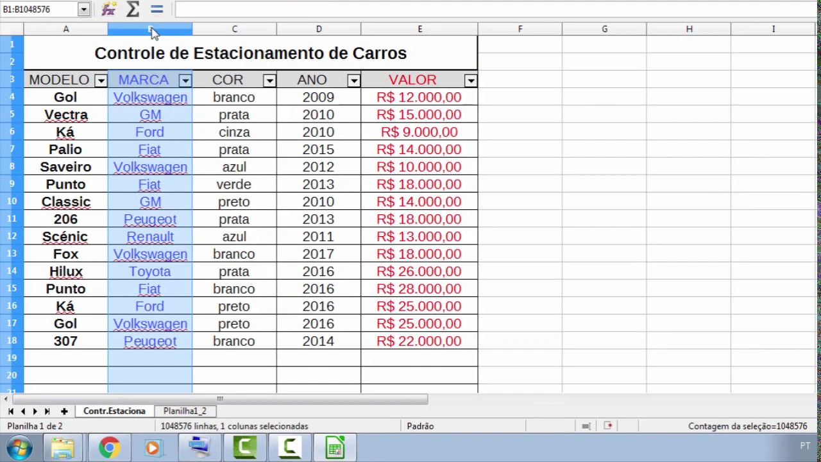Open the Function Wizard icon
The image size is (821, 462).
109,9
